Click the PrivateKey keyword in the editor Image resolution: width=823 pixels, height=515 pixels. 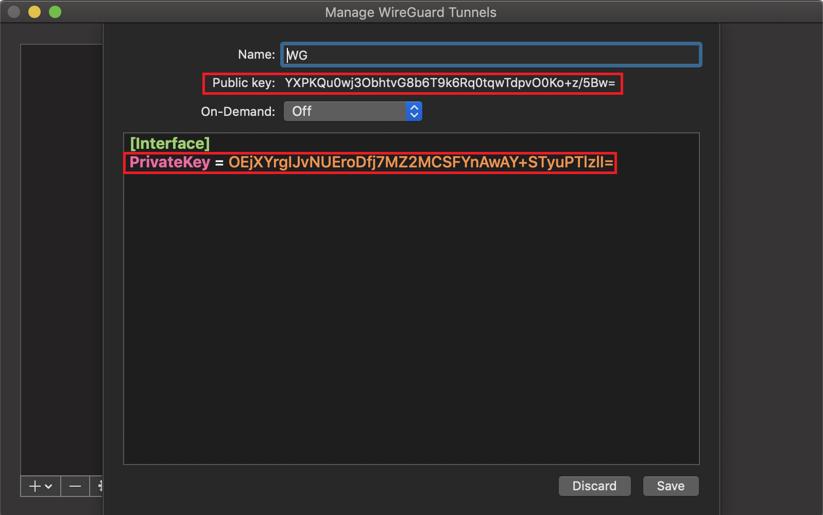170,162
